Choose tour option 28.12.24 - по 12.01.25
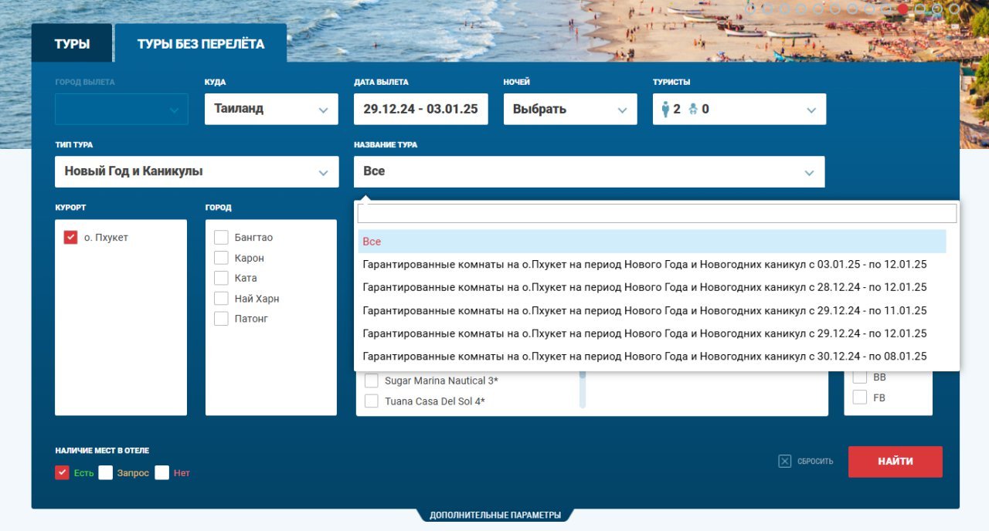This screenshot has height=531, width=989. [652, 287]
